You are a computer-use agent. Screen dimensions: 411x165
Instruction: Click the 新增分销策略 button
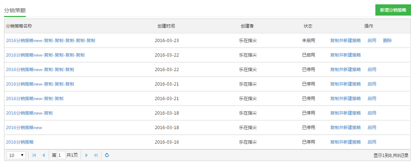[x=393, y=10]
